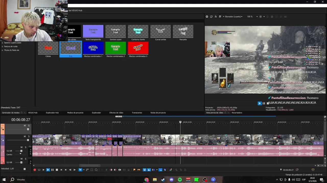Screen dimensions: 327x183
Task: Click the orange insert marker icon
Action: click(x=134, y=170)
